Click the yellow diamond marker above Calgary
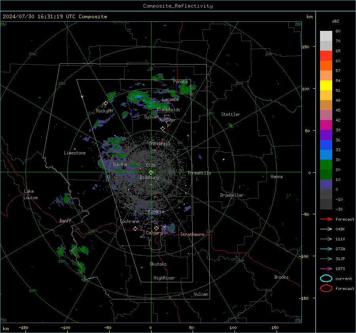The image size is (356, 333). tap(156, 228)
